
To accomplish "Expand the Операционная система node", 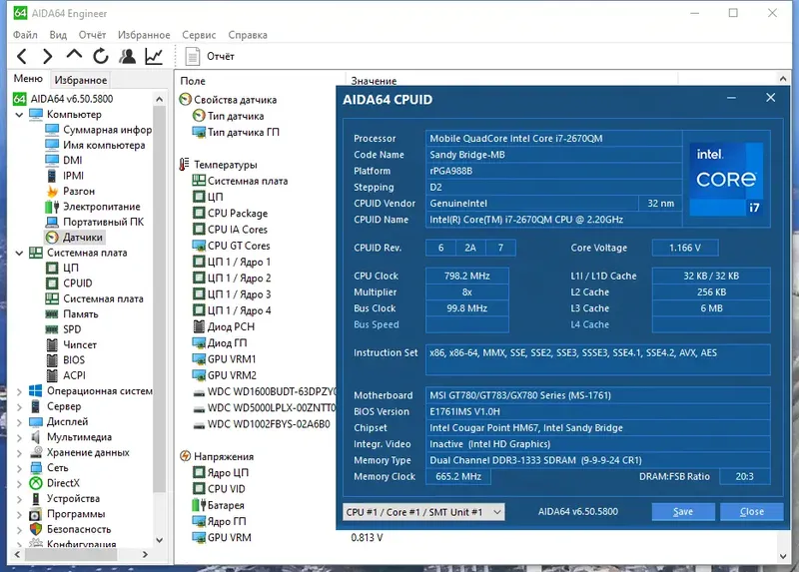I will (x=19, y=391).
